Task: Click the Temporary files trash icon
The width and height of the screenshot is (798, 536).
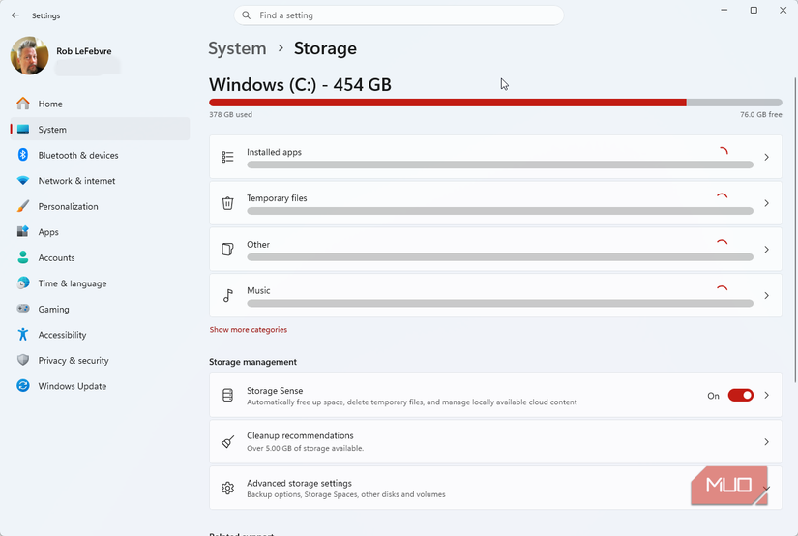Action: (x=227, y=203)
